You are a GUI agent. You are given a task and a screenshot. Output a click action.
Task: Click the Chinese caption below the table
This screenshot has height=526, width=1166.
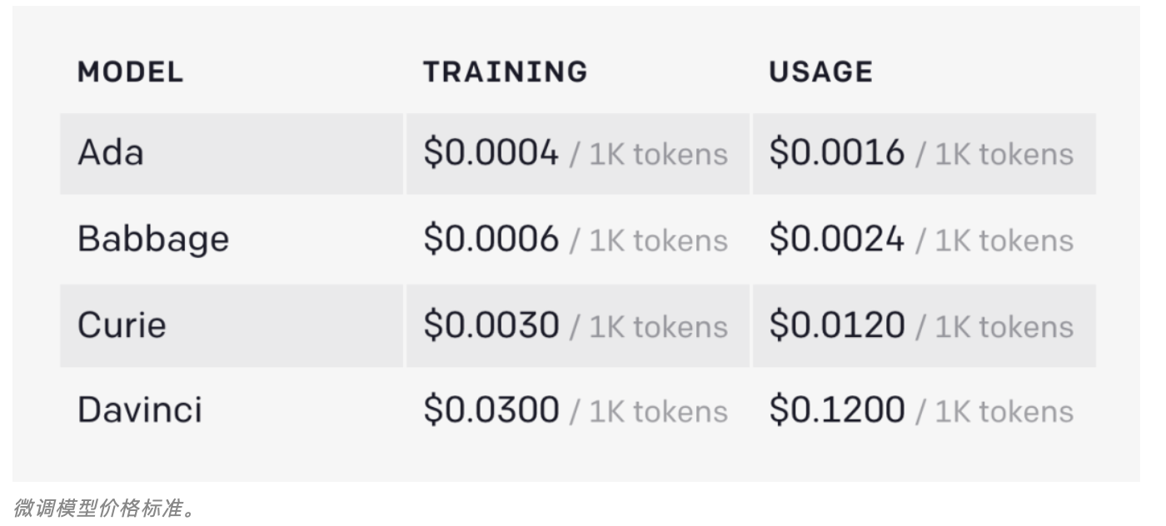point(105,508)
